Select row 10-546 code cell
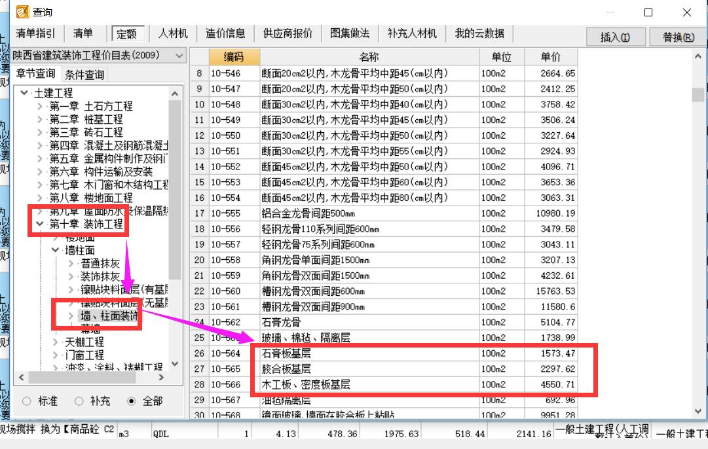The height and width of the screenshot is (449, 708). 234,73
